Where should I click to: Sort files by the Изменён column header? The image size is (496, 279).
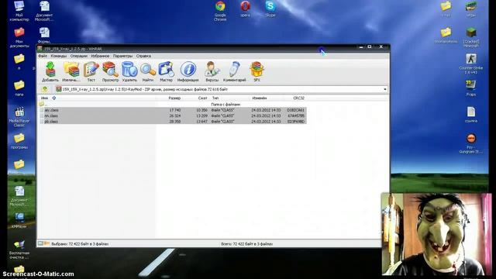click(x=260, y=98)
